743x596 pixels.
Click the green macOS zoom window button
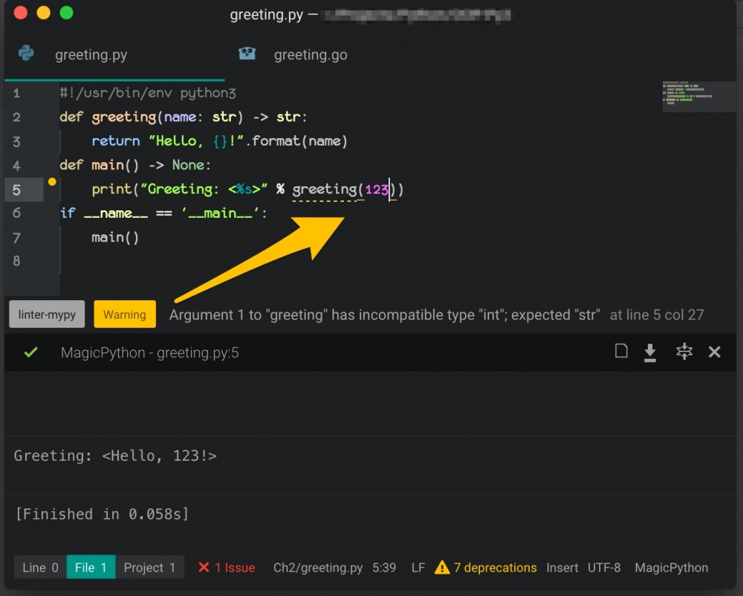[66, 13]
